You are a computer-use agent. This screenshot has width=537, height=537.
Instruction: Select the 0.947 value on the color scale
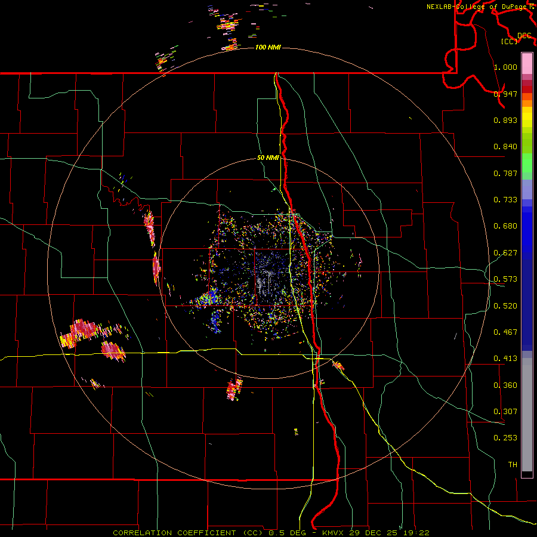[505, 94]
